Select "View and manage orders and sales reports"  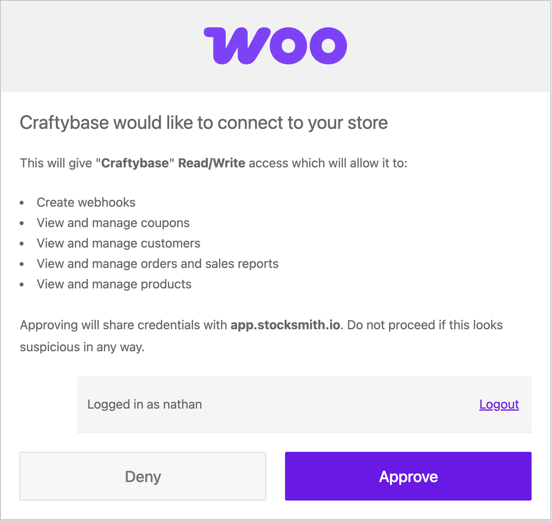[x=158, y=264]
